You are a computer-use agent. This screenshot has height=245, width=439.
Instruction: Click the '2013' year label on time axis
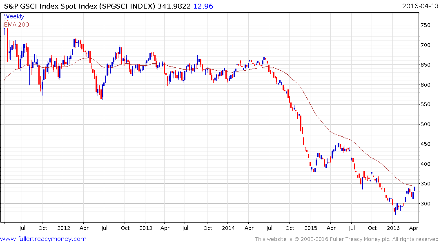tap(146, 228)
